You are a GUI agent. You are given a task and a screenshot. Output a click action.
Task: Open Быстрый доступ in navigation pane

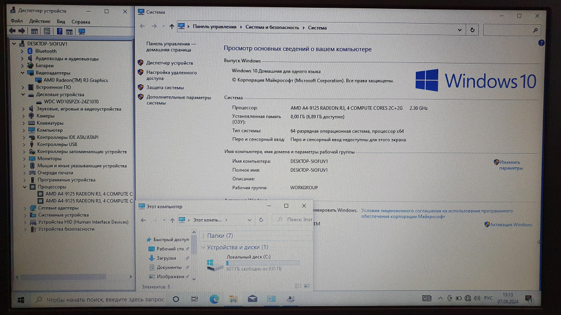tap(171, 239)
